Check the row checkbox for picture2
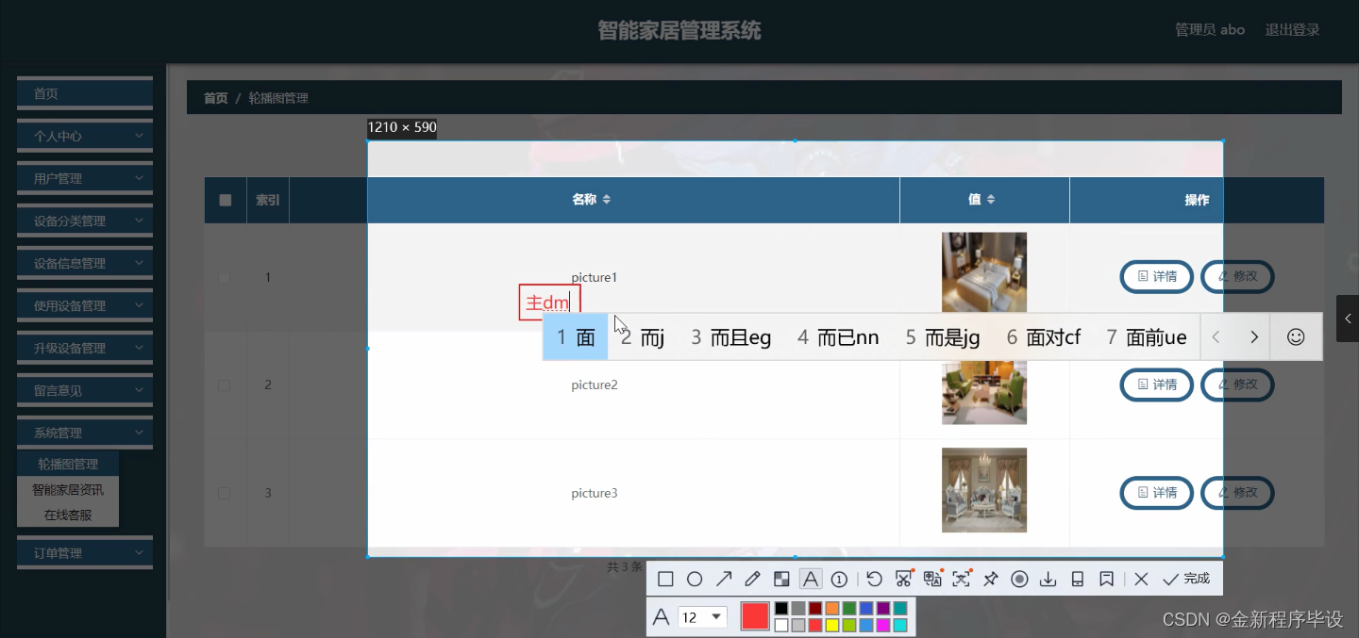Screen dimensions: 1359x638 pos(224,384)
